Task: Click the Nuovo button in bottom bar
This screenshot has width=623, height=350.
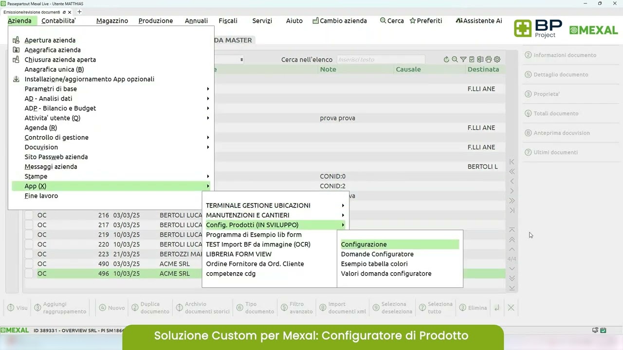Action: [112, 308]
